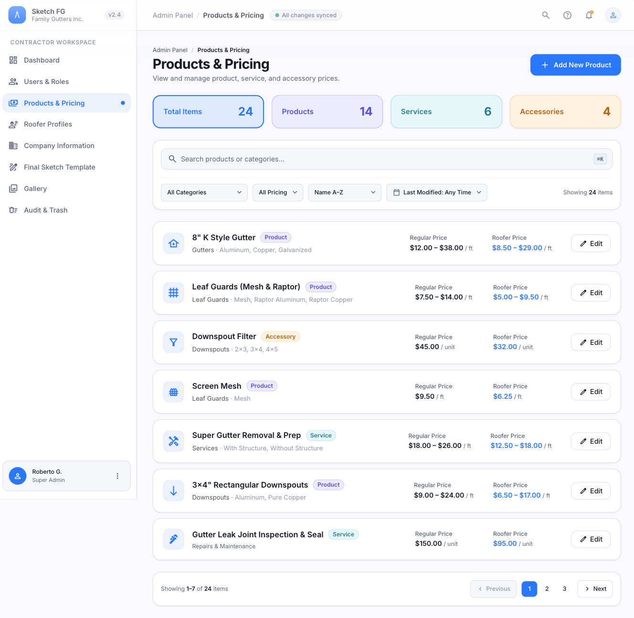Filter by Total Items card
634x618 pixels.
tap(208, 112)
